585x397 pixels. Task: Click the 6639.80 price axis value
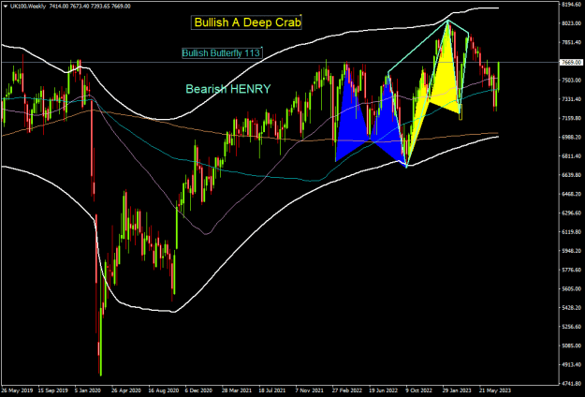572,175
